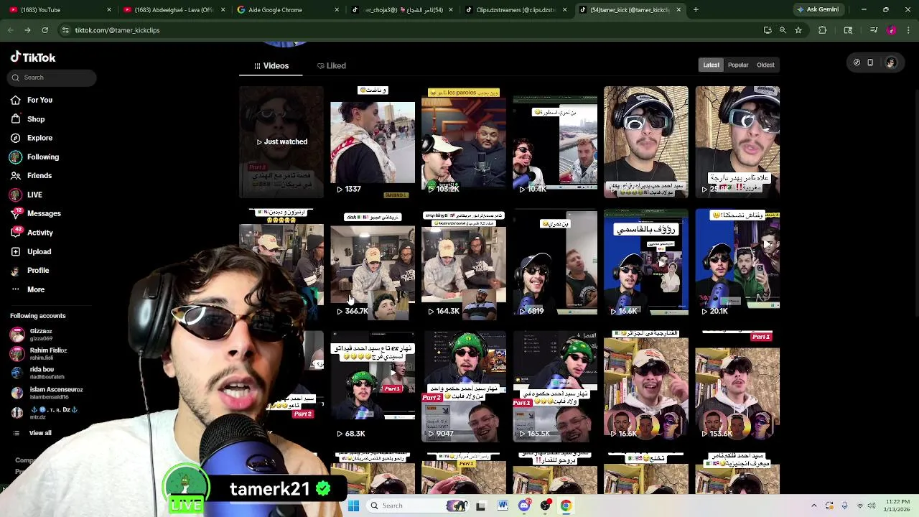Open the video with 68.3K views
Screen dimensions: 919x517
click(373, 386)
